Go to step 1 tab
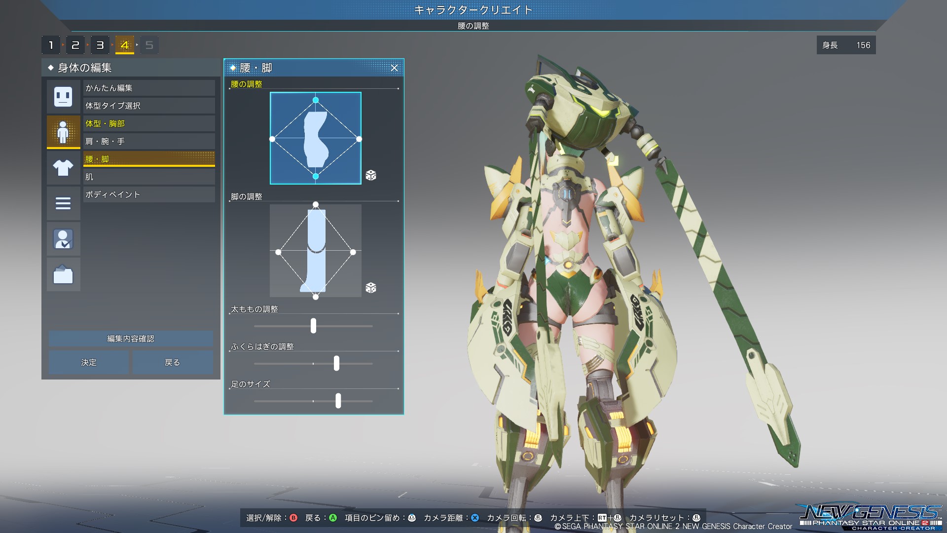This screenshot has height=533, width=947. [x=51, y=45]
